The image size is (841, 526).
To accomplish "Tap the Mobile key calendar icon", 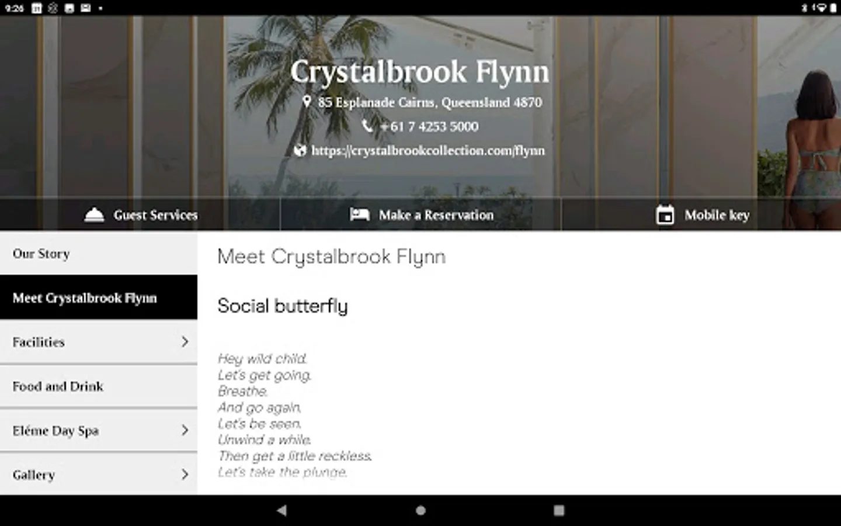I will (x=665, y=214).
